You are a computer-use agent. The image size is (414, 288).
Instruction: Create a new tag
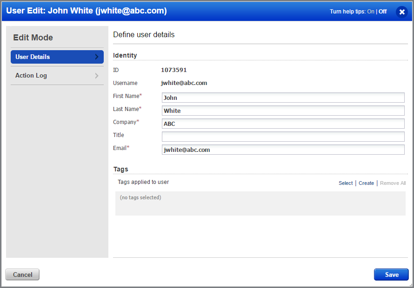coord(366,183)
